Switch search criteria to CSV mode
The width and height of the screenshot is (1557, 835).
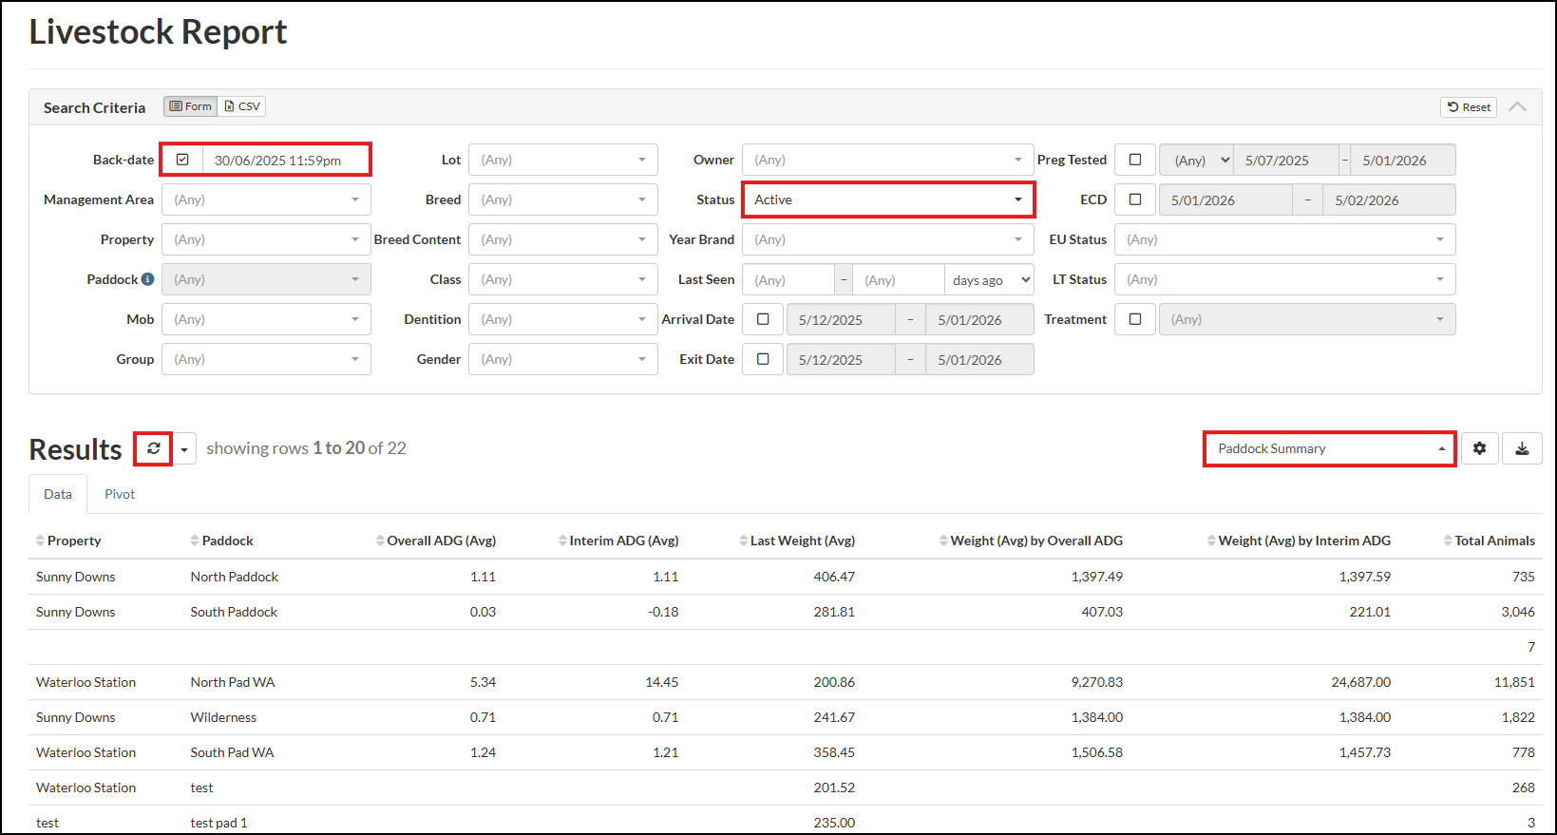tap(242, 106)
